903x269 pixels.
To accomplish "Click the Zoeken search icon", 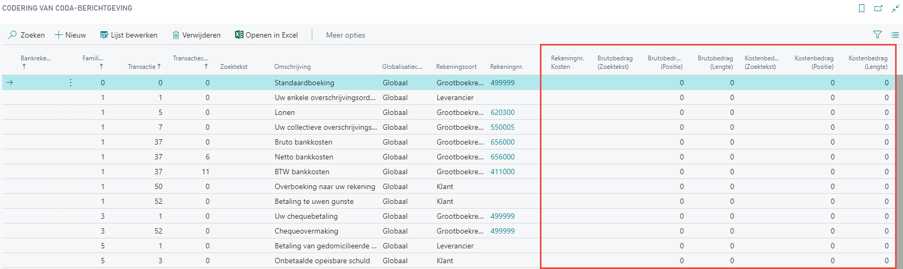I will (x=12, y=35).
